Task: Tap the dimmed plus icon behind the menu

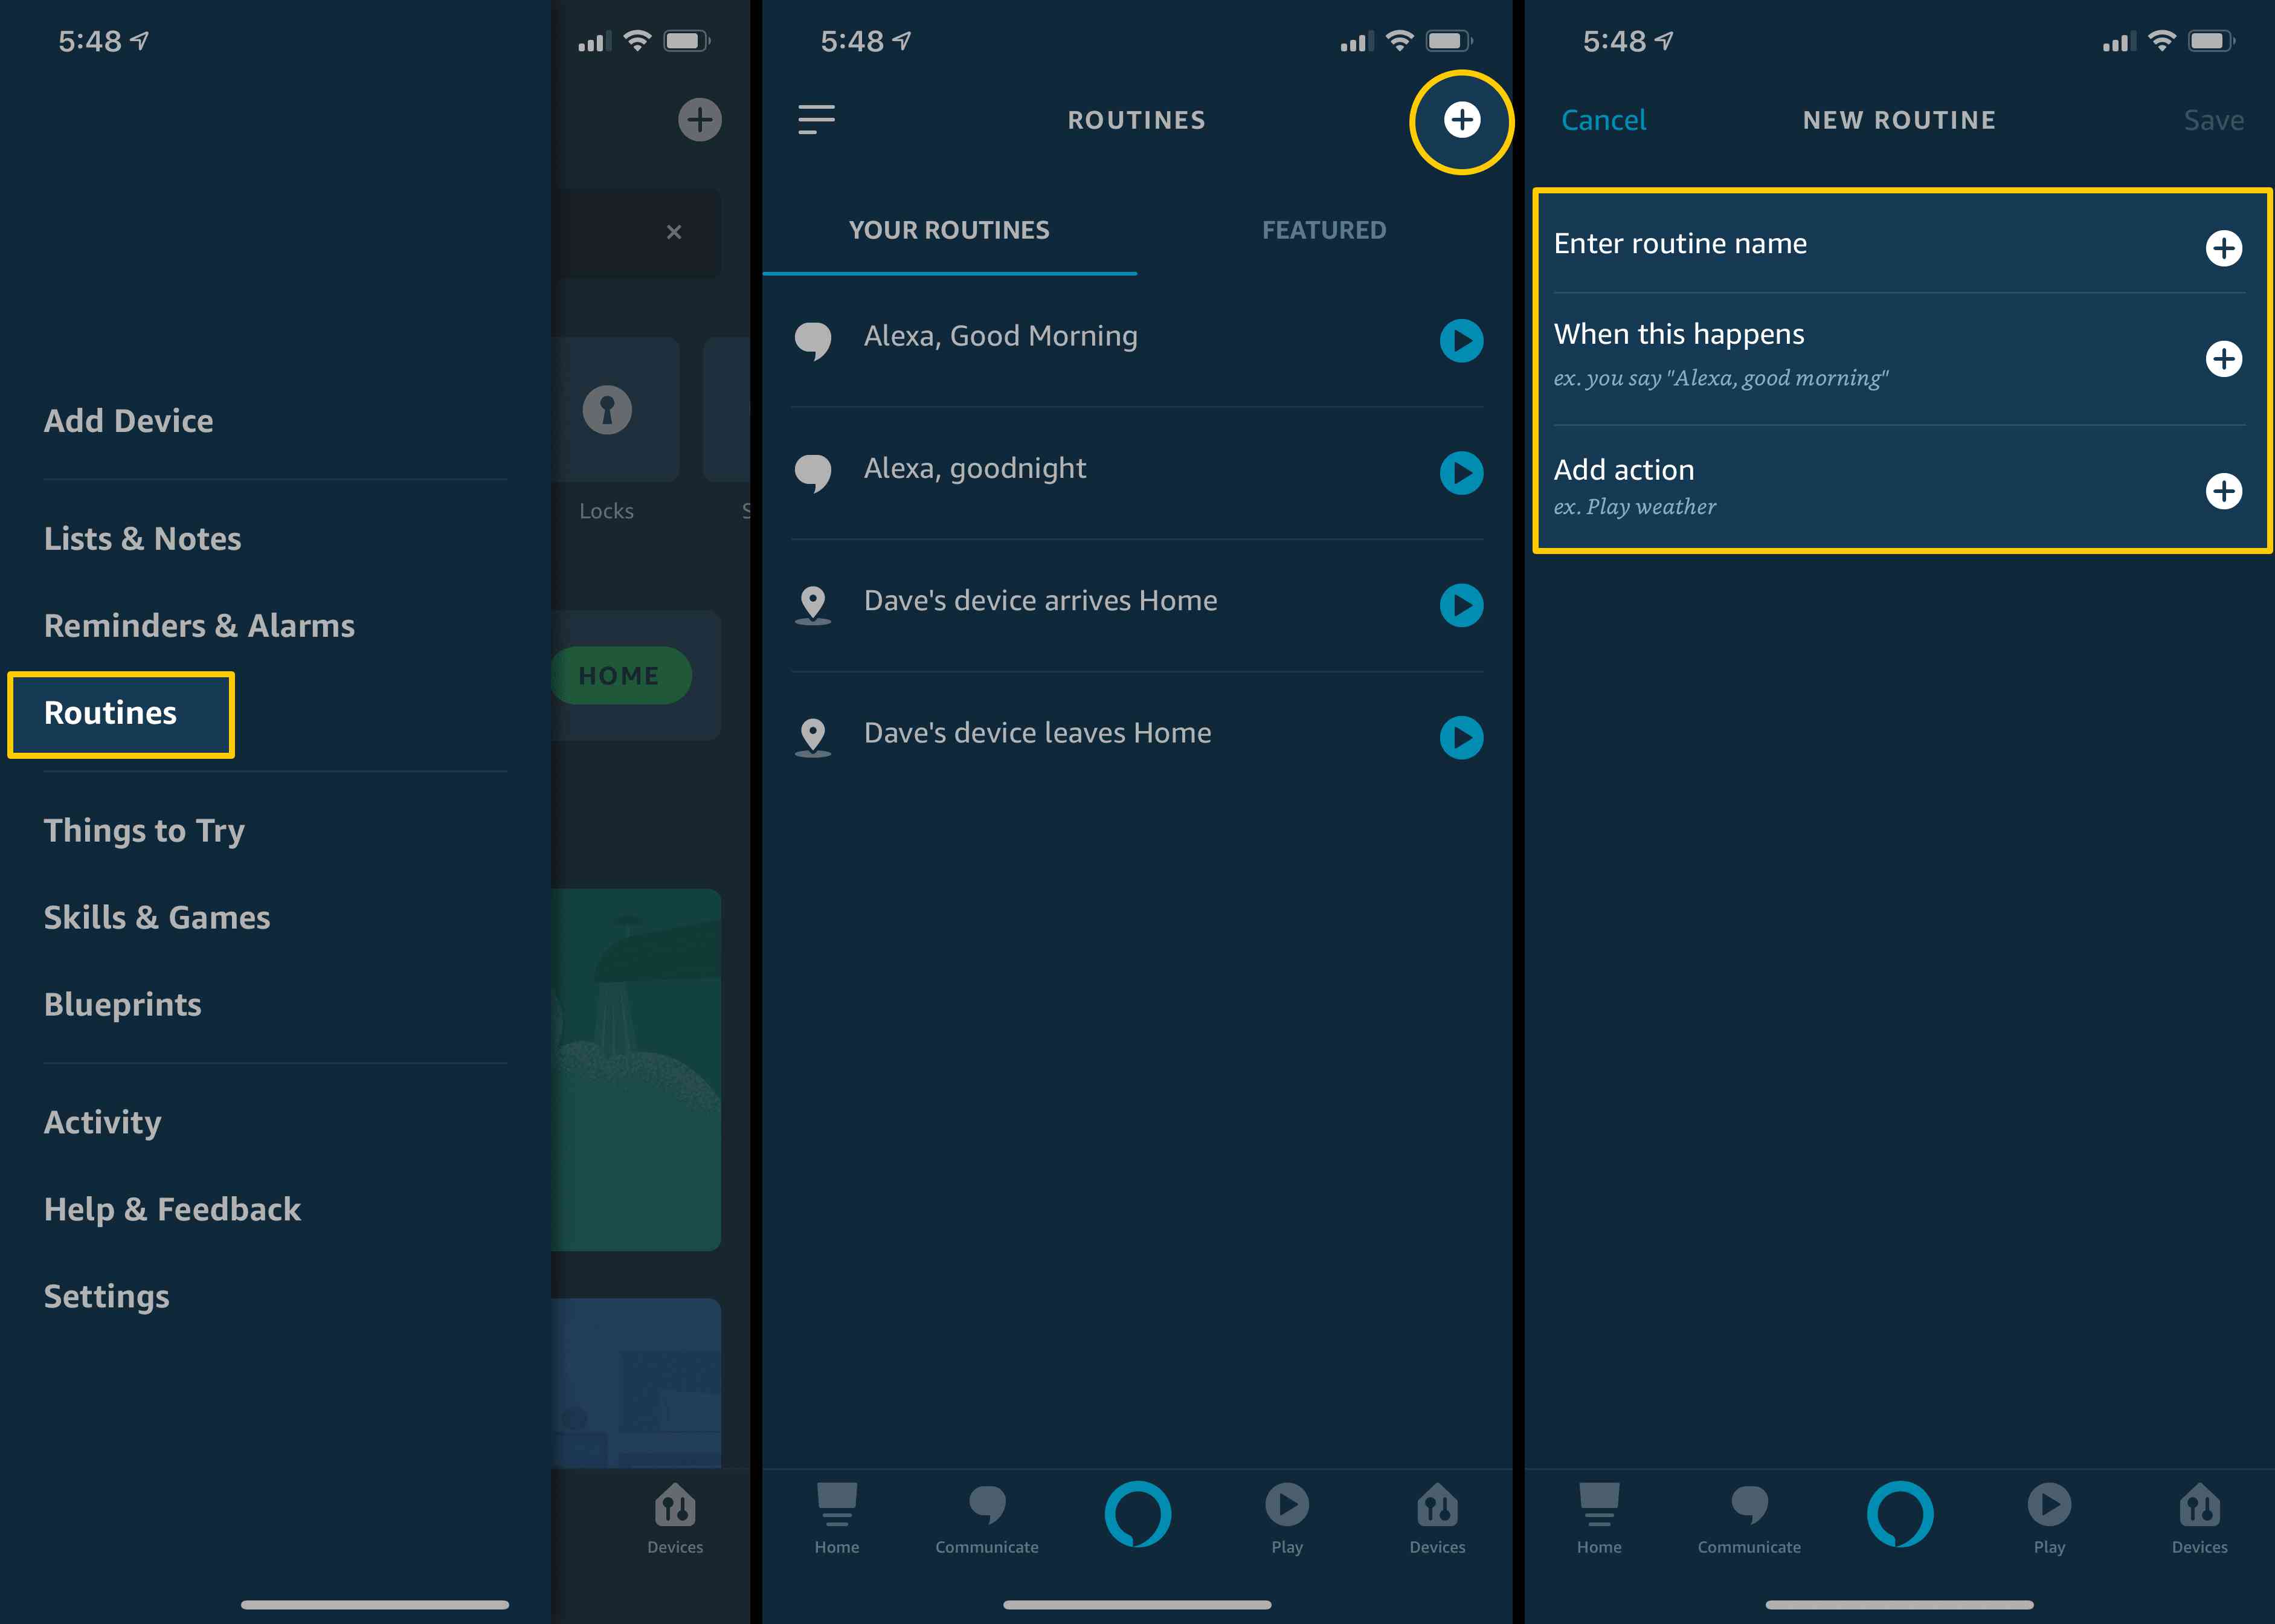Action: pyautogui.click(x=699, y=120)
